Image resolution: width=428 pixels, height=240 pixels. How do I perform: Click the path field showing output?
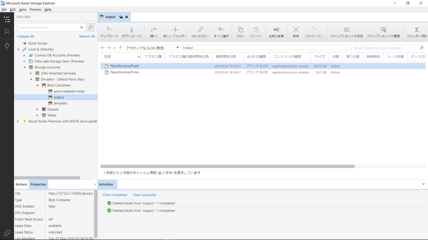pyautogui.click(x=266, y=48)
